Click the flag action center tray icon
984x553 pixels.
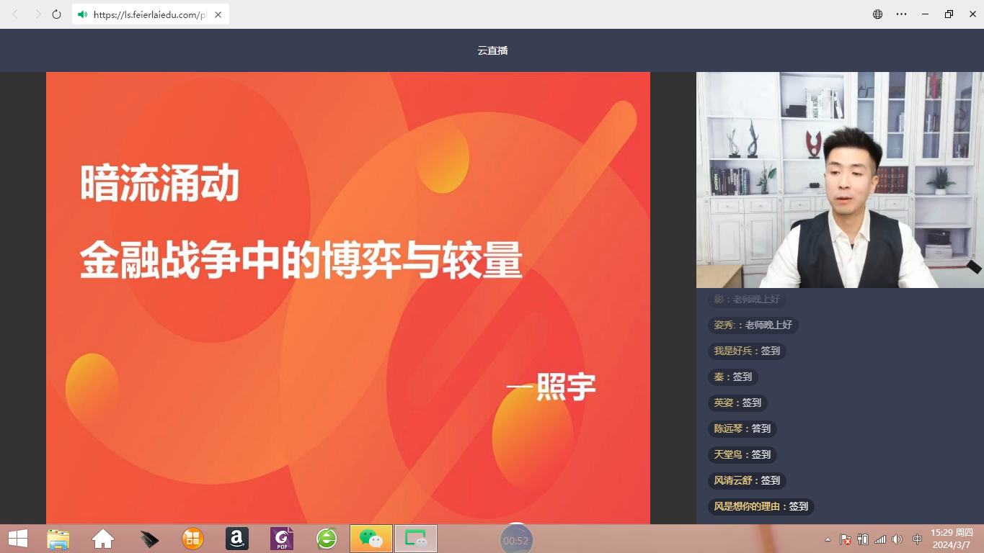845,539
